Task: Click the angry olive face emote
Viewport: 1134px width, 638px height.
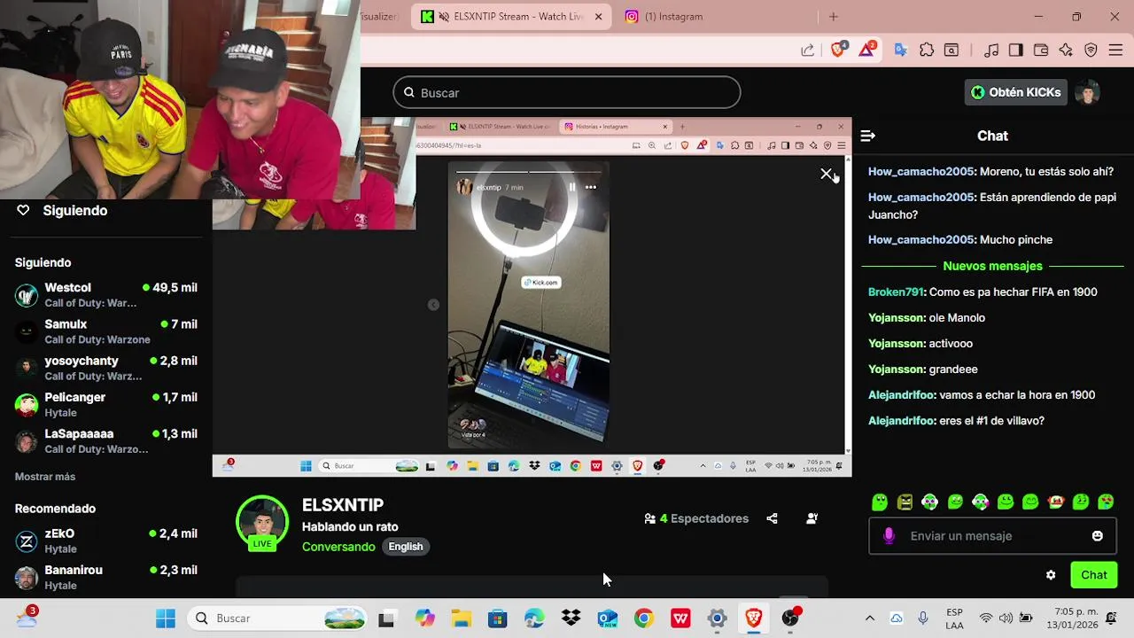Action: [905, 502]
